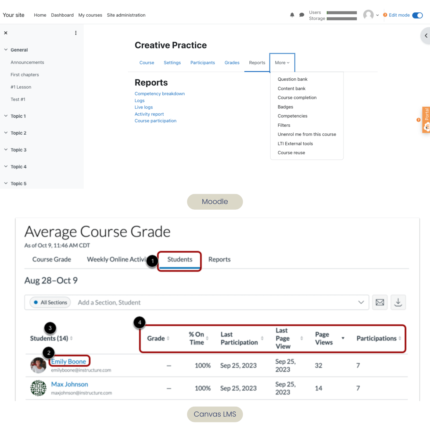Click the email envelope icon in Canvas
The height and width of the screenshot is (430, 430).
pos(380,302)
